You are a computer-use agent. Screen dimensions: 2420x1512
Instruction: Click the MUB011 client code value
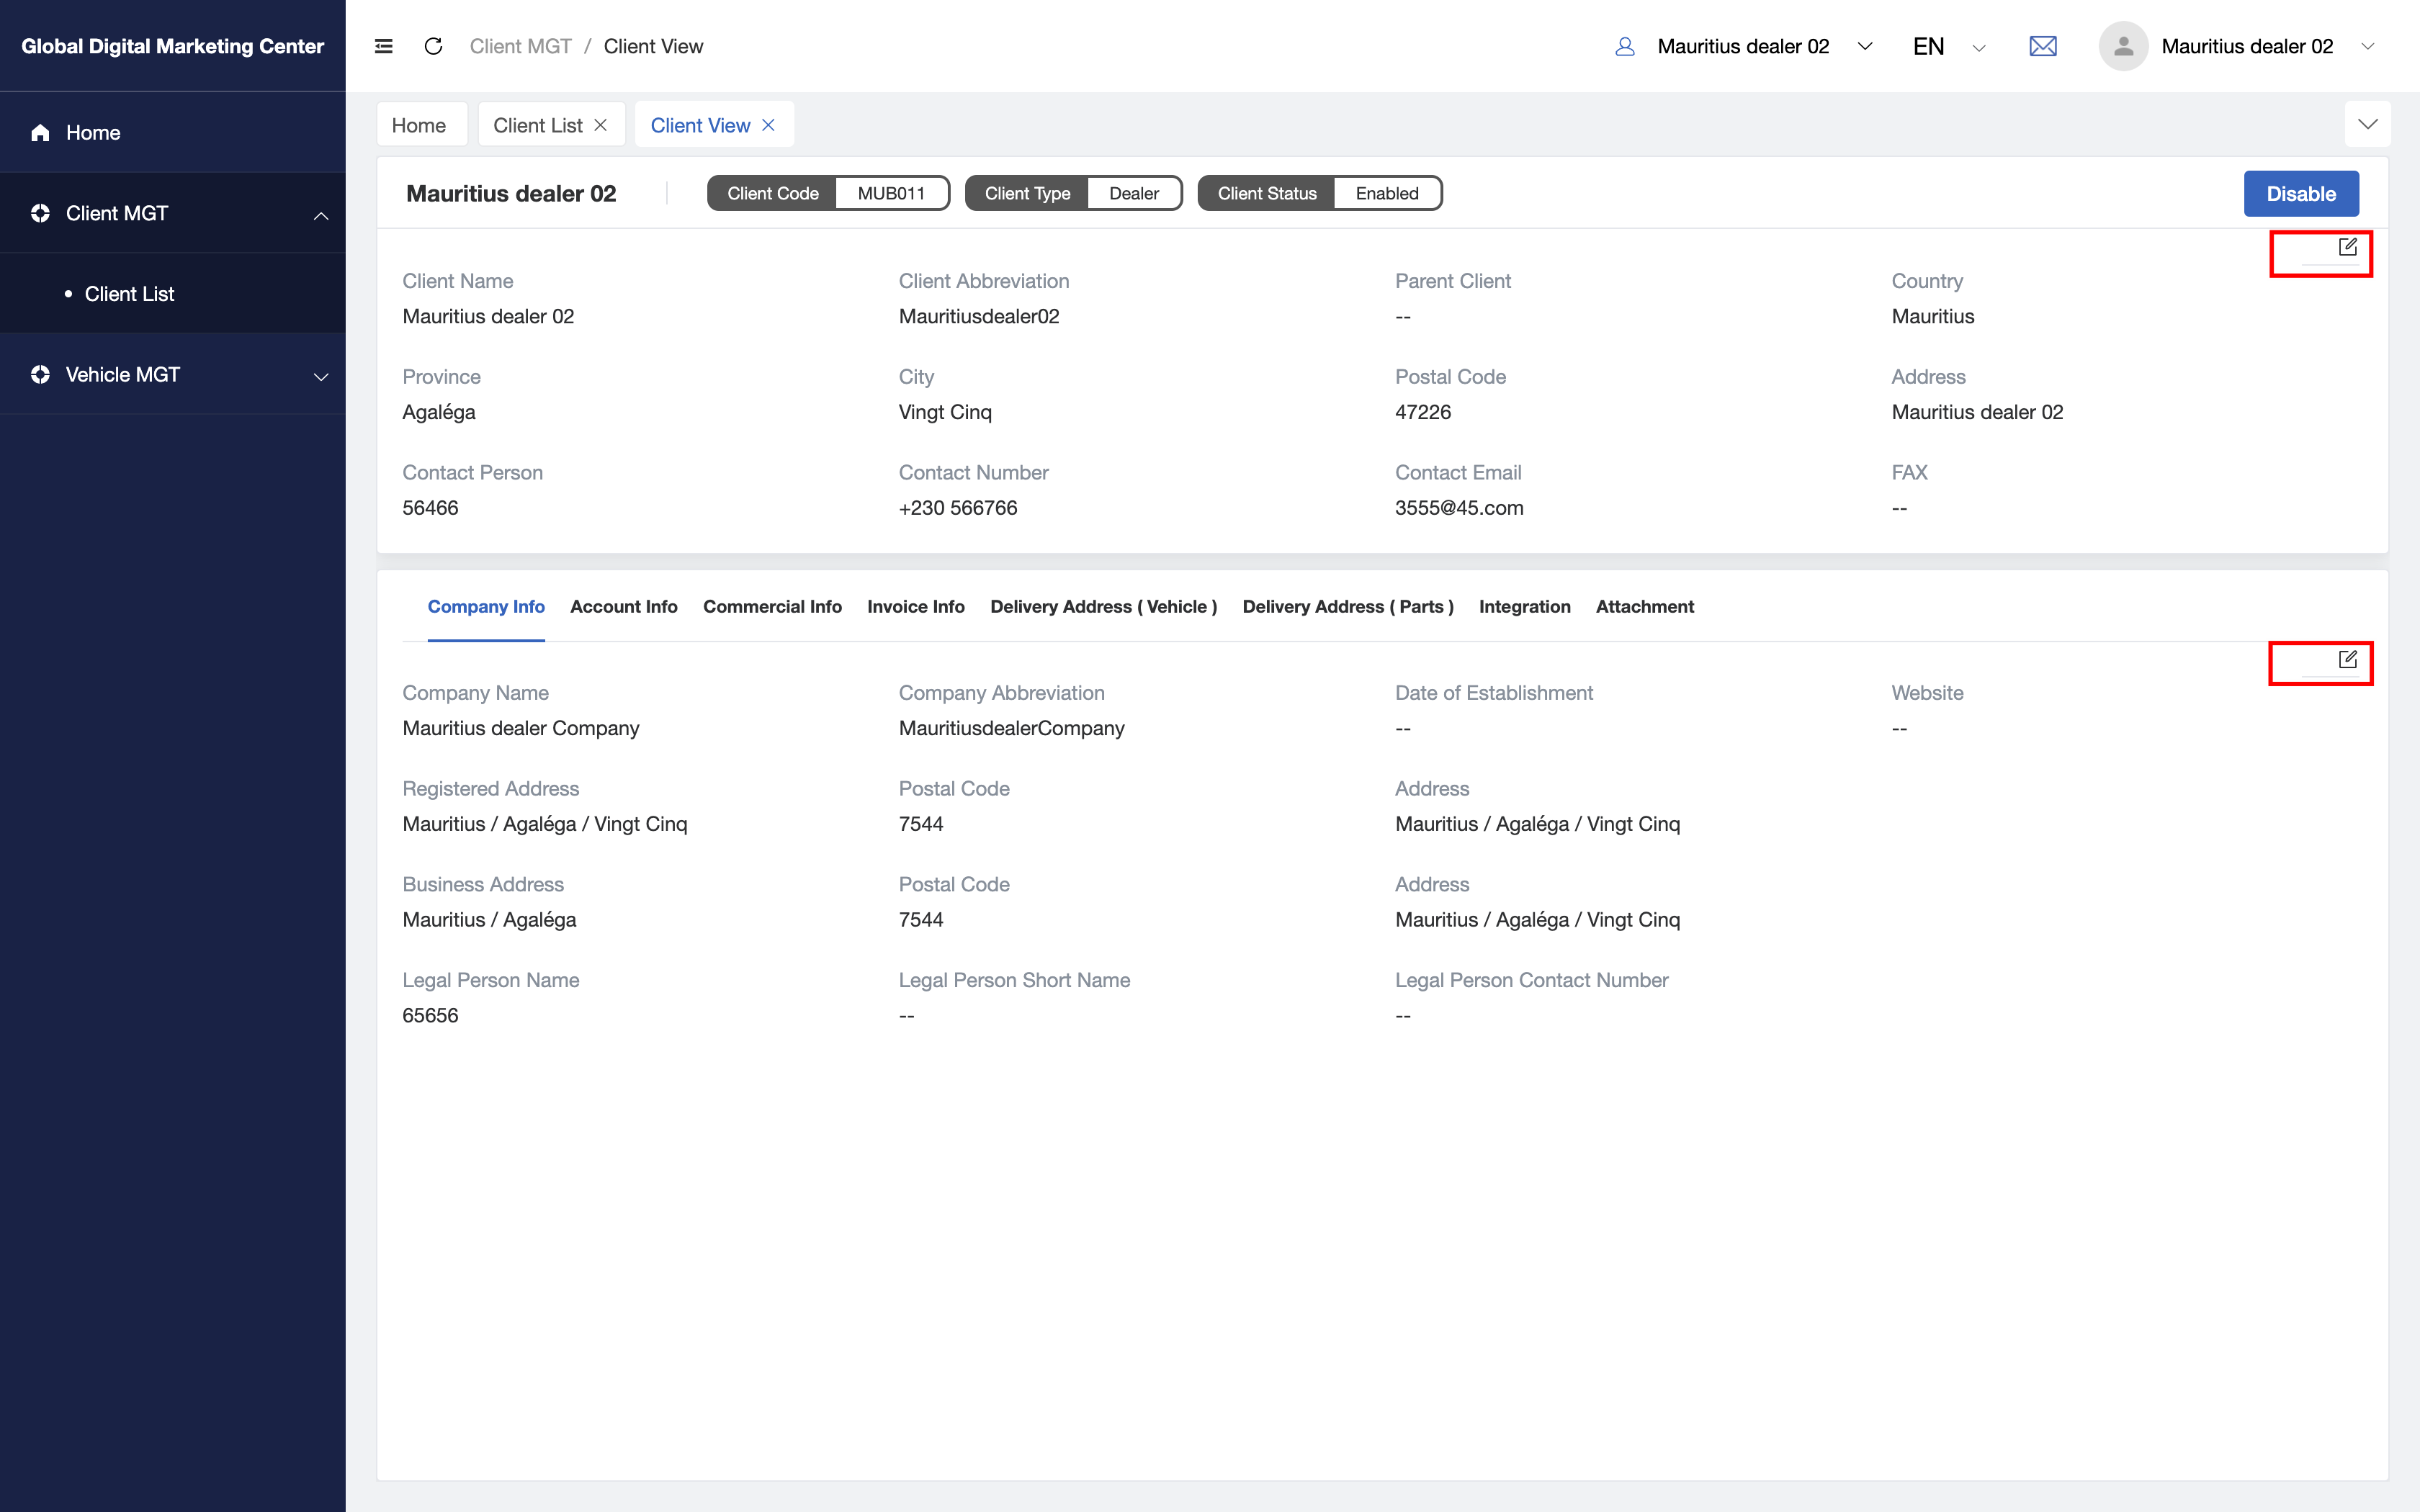[891, 193]
